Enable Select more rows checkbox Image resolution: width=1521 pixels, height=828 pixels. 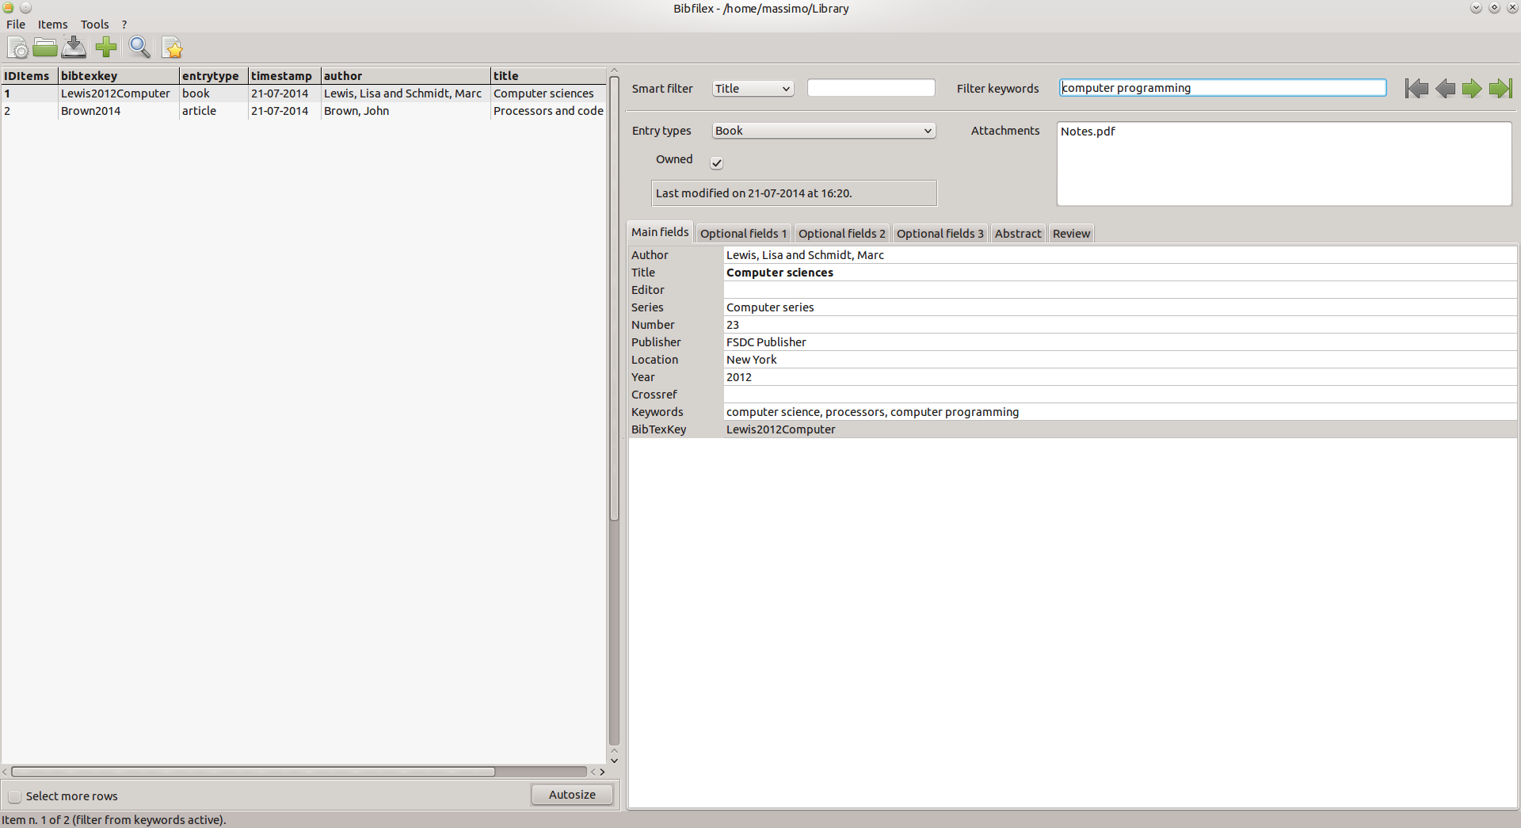14,796
